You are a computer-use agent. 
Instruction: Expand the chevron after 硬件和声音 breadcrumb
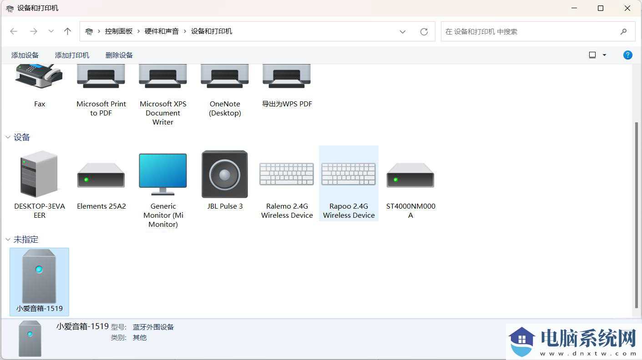point(185,31)
